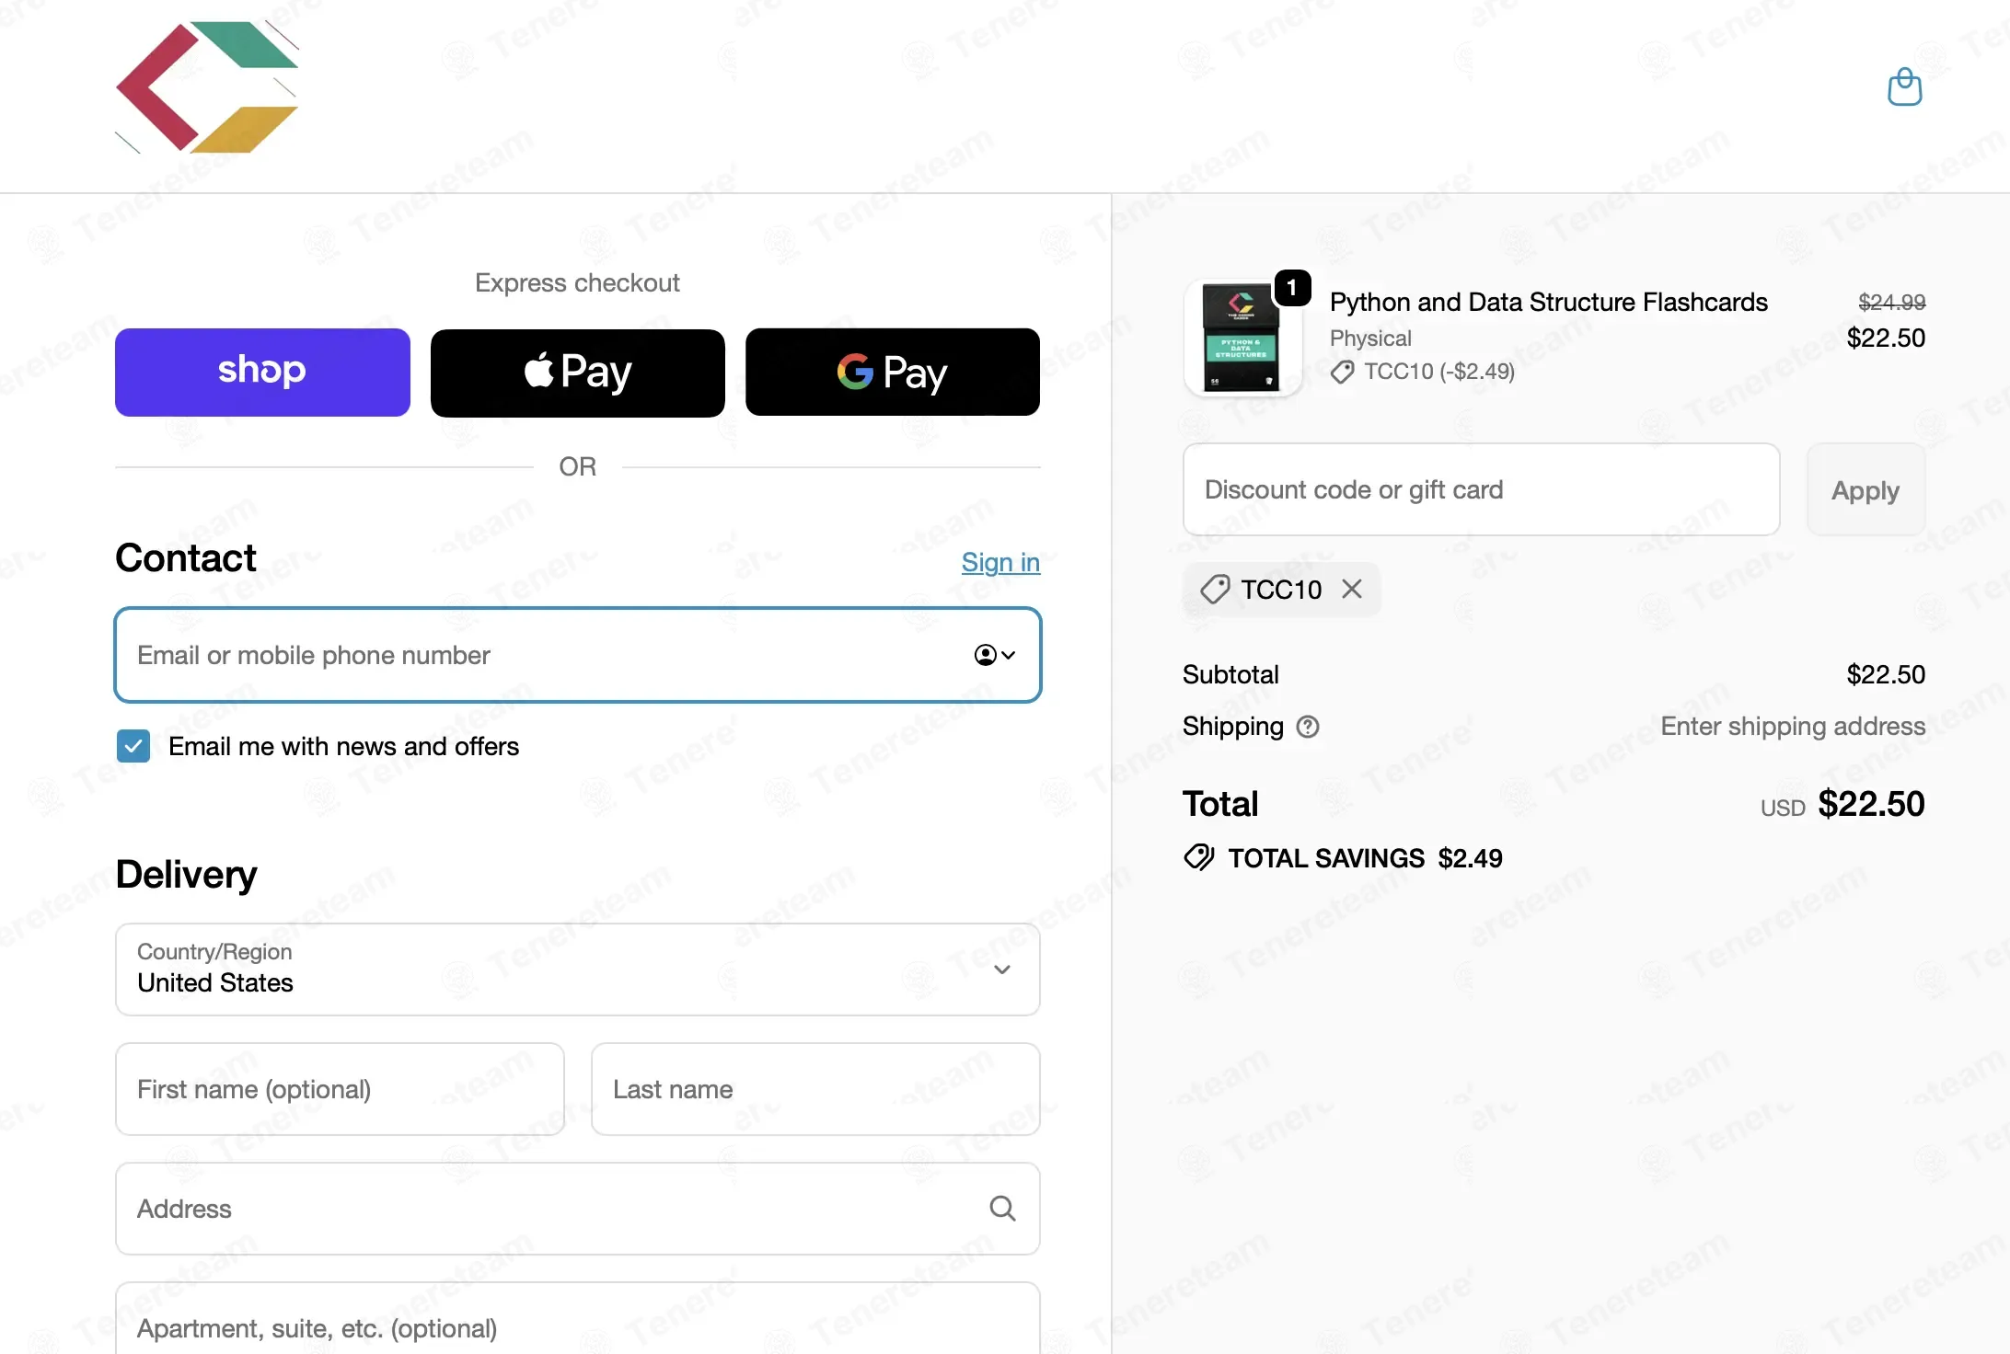Click the Shipping help question icon
Image resolution: width=2010 pixels, height=1354 pixels.
pyautogui.click(x=1308, y=727)
